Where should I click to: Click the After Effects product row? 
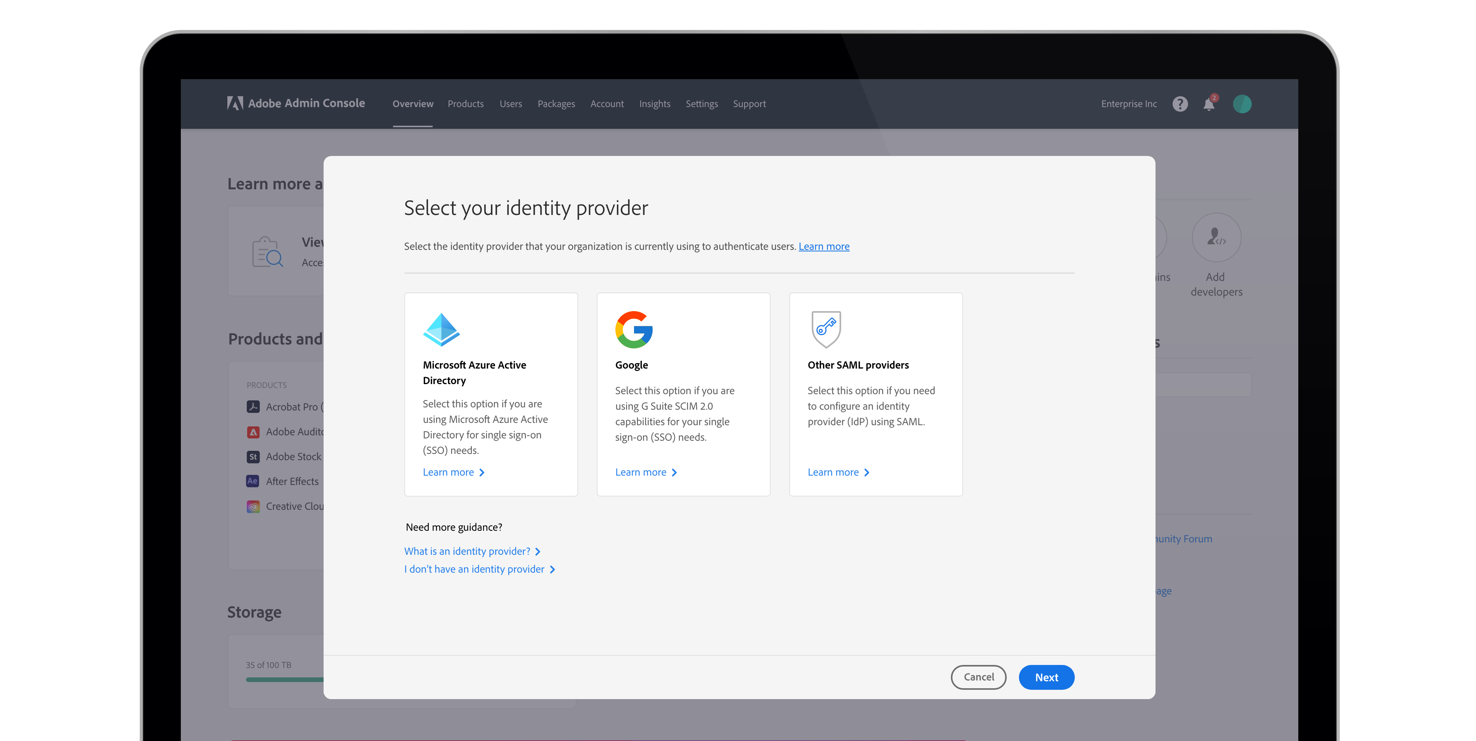(283, 481)
